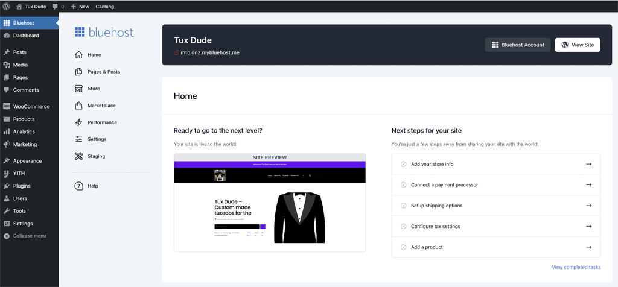
Task: Open Pages & Posts in Bluehost menu
Action: point(104,72)
